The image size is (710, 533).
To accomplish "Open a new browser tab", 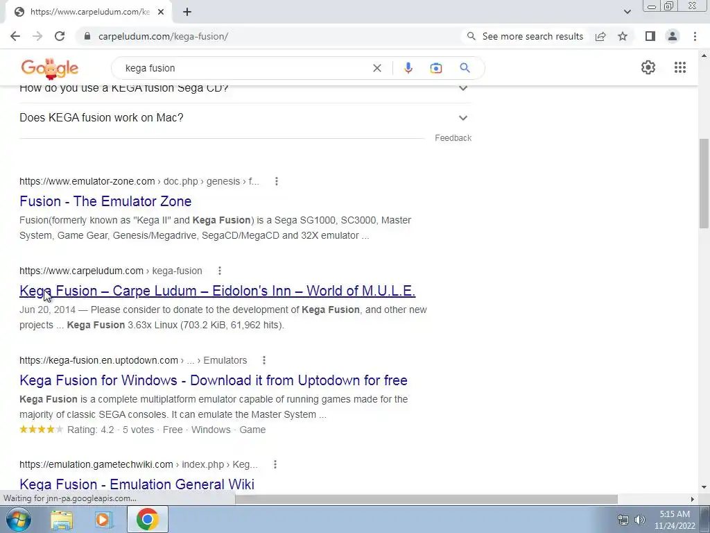I will [x=187, y=12].
